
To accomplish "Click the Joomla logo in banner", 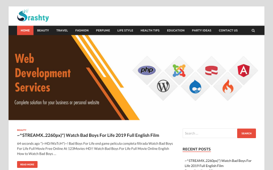I will click(179, 71).
